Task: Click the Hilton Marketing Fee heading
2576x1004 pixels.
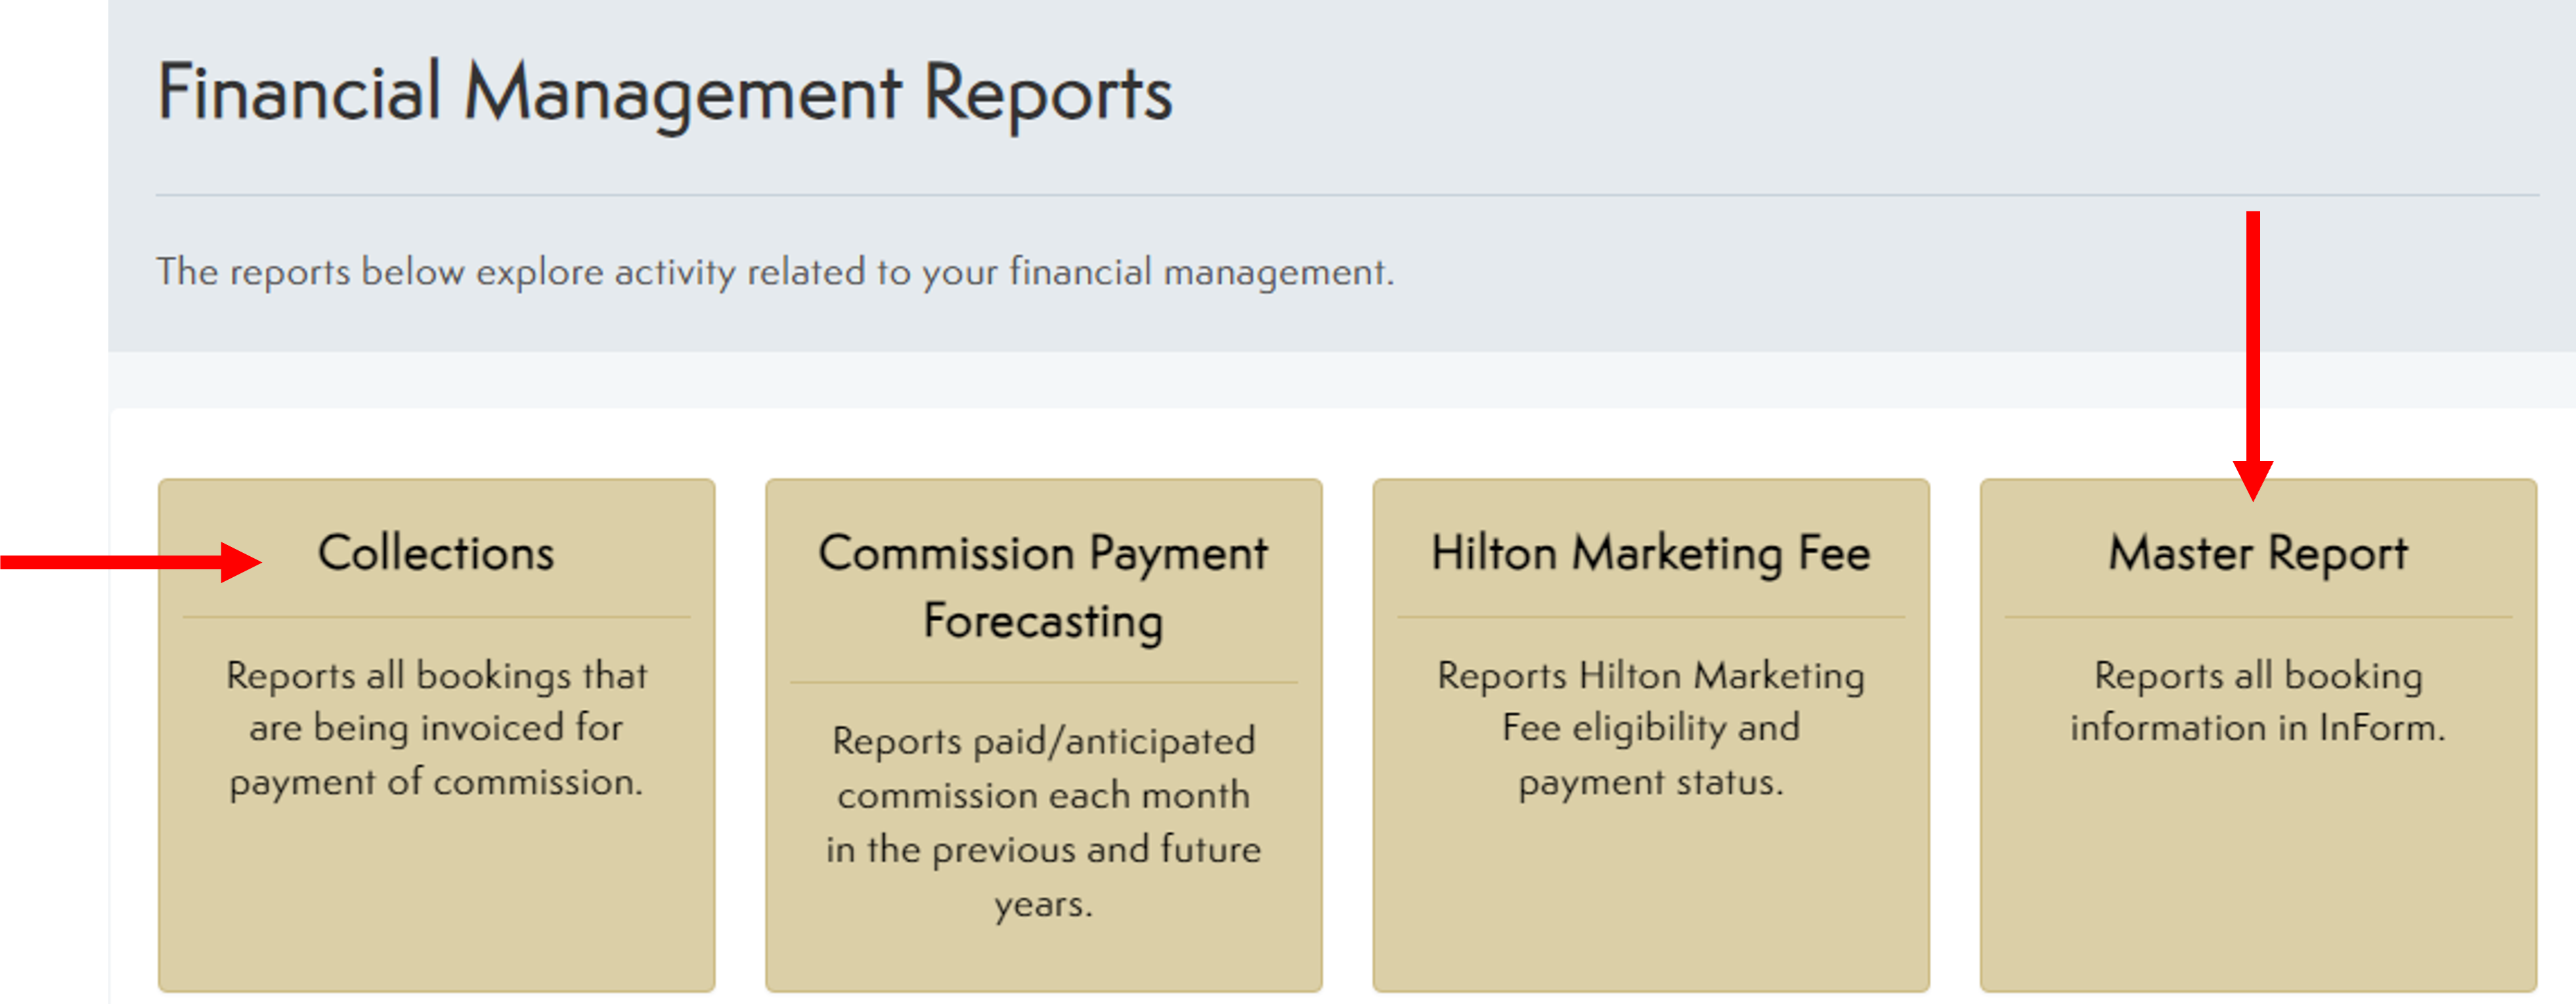Action: click(1650, 551)
